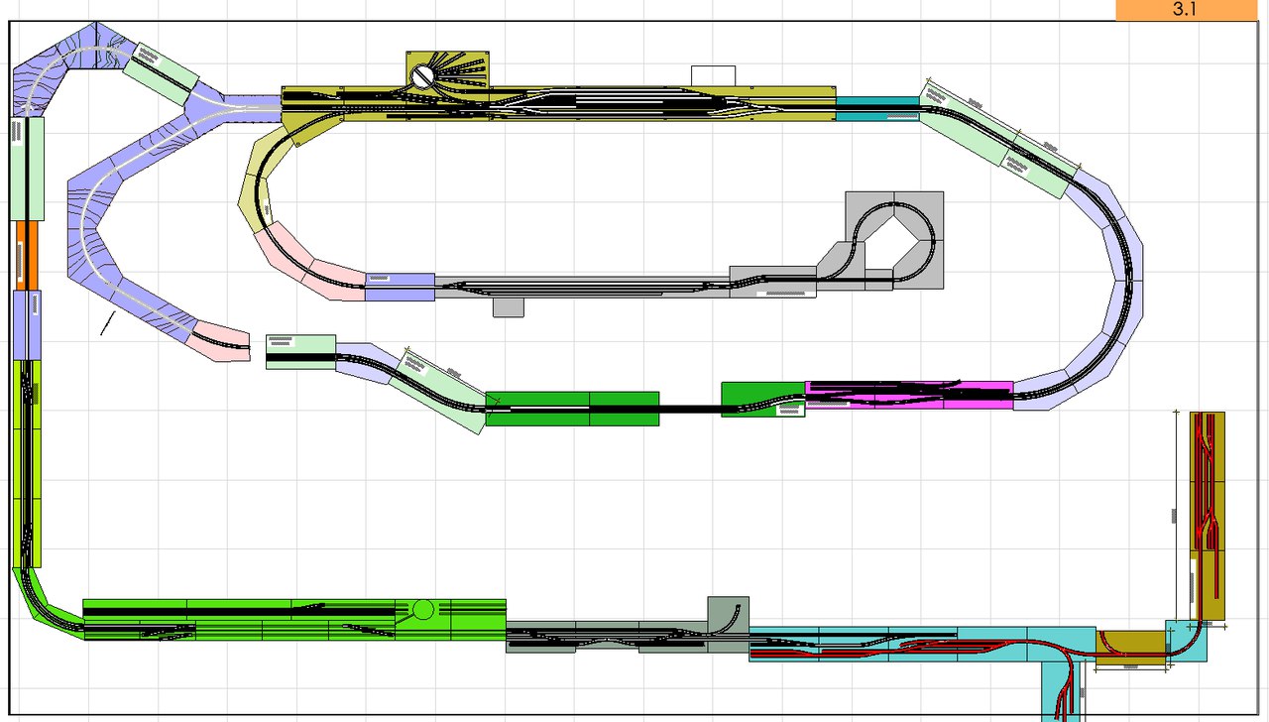
Task: Click the green circle on the bottom module
Action: pyautogui.click(x=423, y=609)
